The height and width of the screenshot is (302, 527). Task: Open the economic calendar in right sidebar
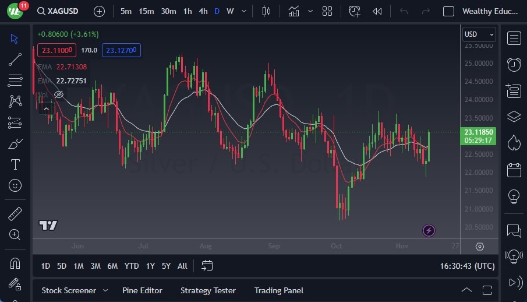(514, 170)
